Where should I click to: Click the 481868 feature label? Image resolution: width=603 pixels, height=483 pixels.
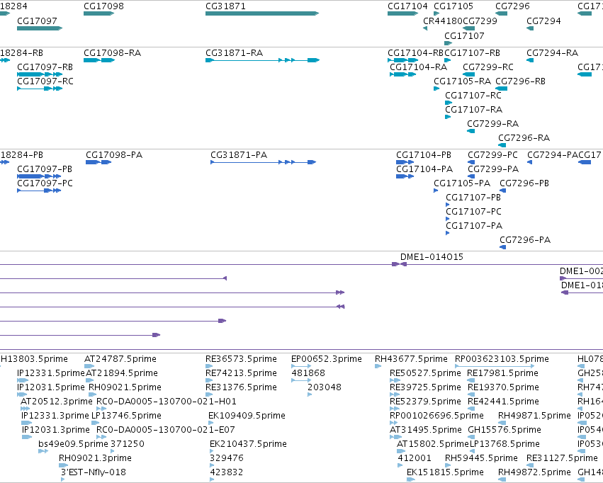(308, 373)
